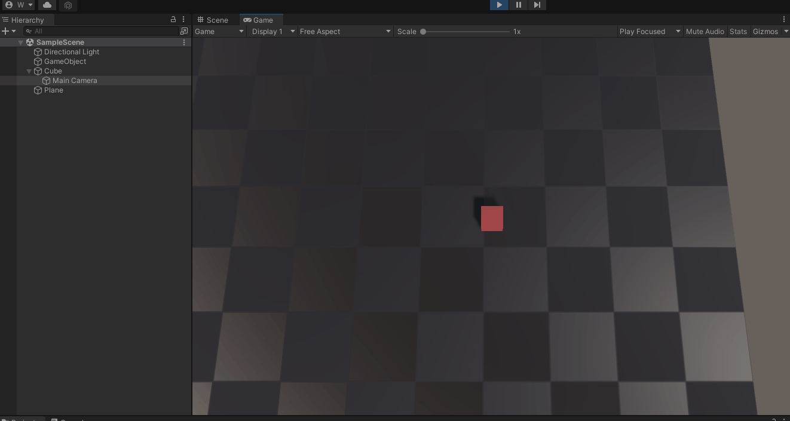Collapse the SampleScene foldout arrow
The width and height of the screenshot is (790, 421).
[21, 42]
